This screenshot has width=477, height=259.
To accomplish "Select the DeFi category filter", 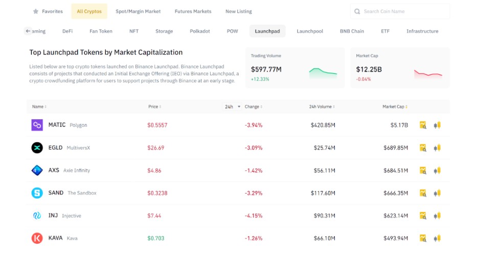I will pyautogui.click(x=67, y=31).
